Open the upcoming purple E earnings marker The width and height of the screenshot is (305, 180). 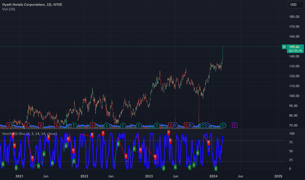(235, 125)
